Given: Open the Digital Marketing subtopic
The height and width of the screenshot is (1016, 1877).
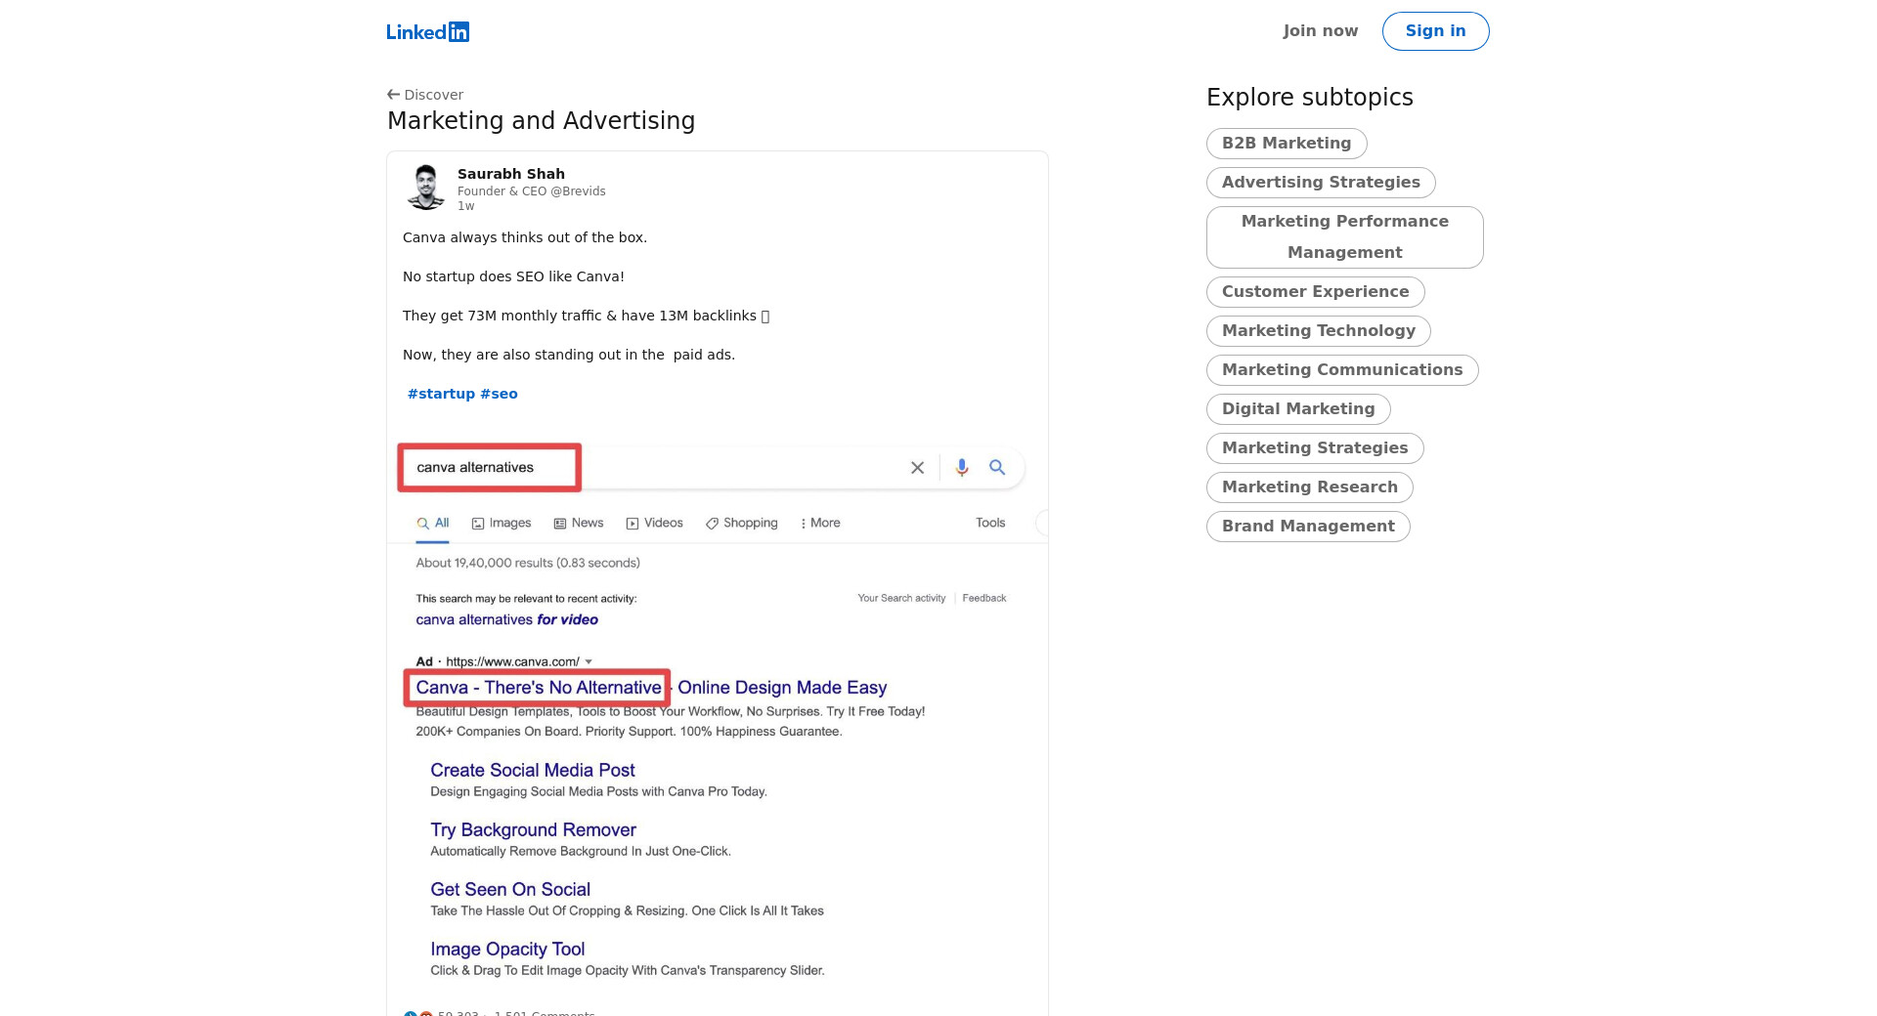Looking at the screenshot, I should [x=1297, y=409].
